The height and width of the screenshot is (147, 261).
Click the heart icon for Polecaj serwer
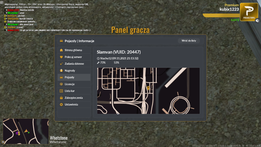tap(61, 57)
